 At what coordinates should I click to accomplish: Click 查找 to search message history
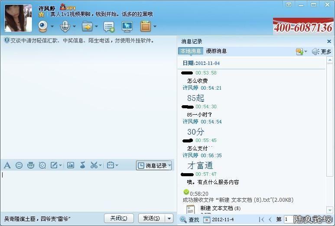pyautogui.click(x=190, y=220)
